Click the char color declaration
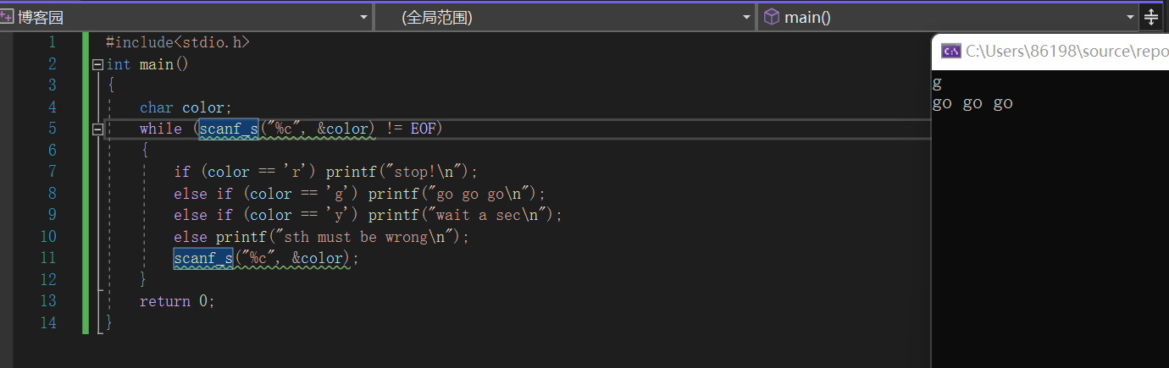1169x368 pixels. (x=186, y=107)
